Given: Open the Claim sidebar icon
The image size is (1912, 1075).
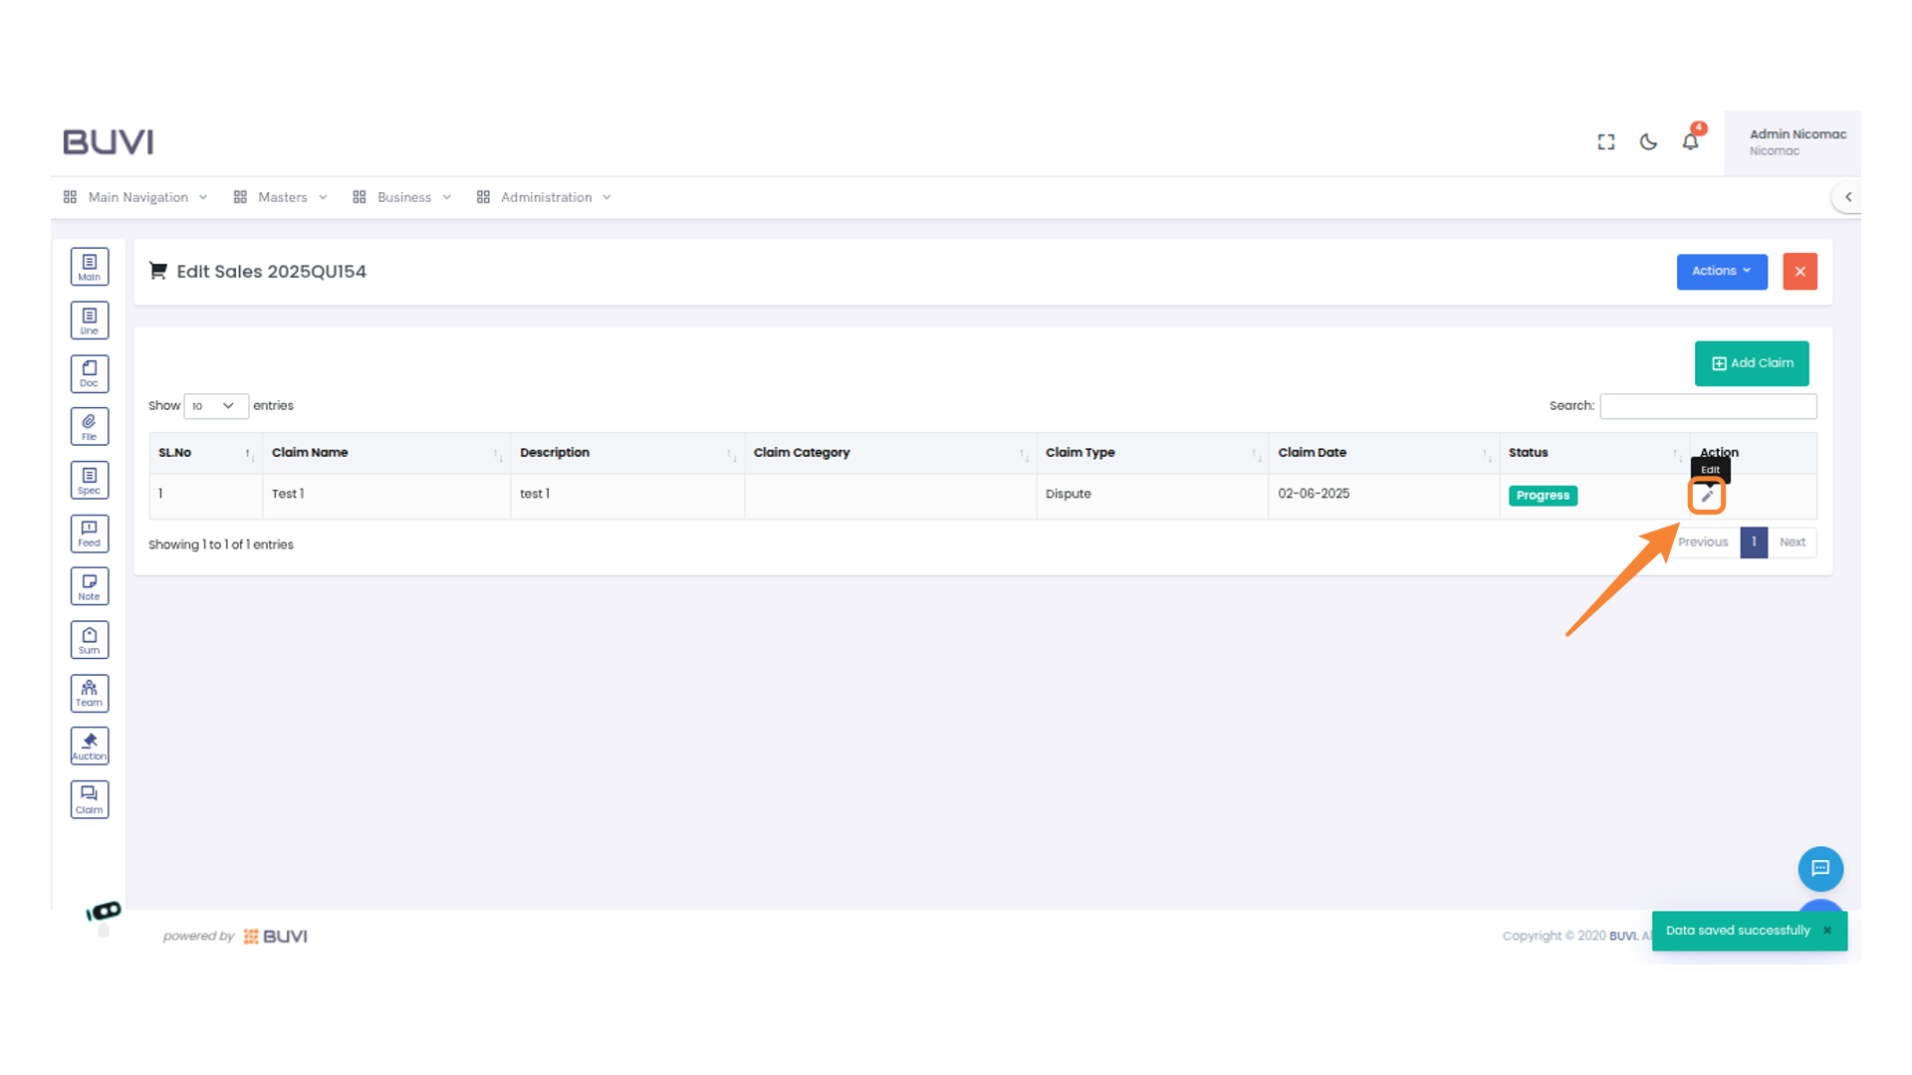Looking at the screenshot, I should (90, 798).
